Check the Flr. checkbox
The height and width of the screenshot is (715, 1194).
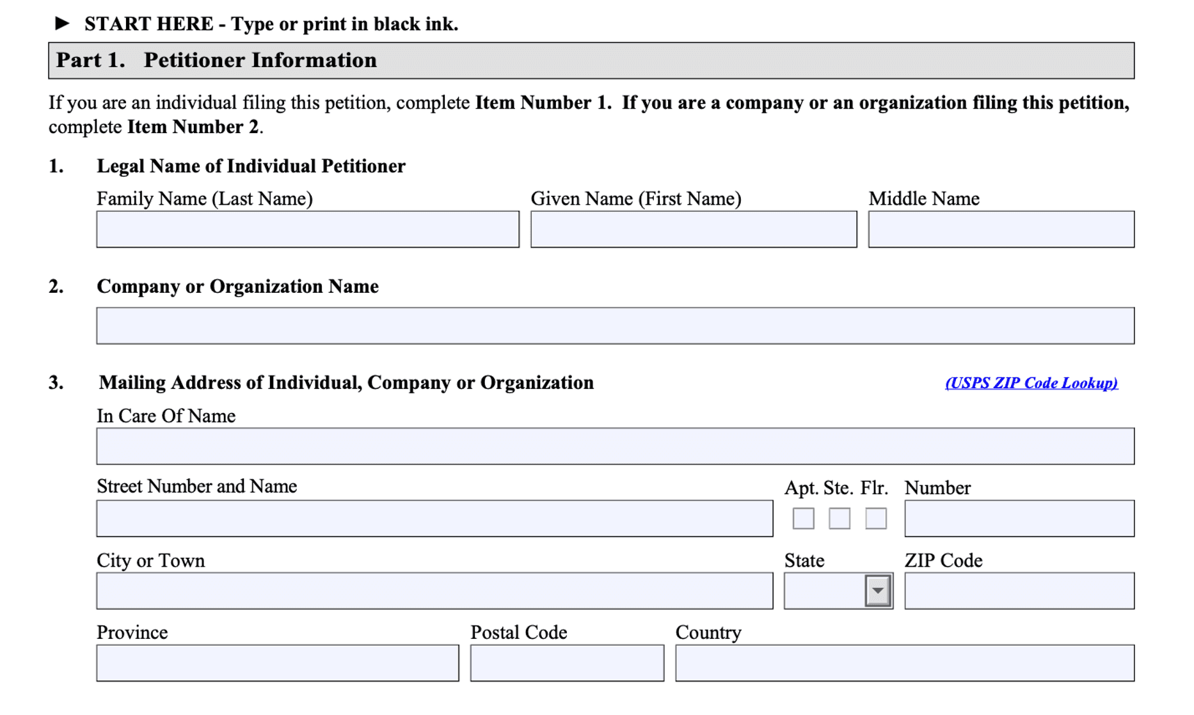point(876,519)
